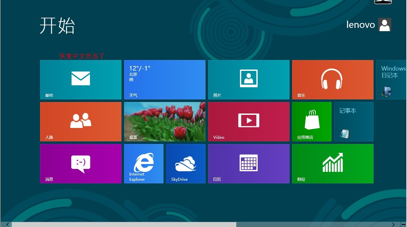Launch Internet Explorer from the Start screen

(x=143, y=163)
